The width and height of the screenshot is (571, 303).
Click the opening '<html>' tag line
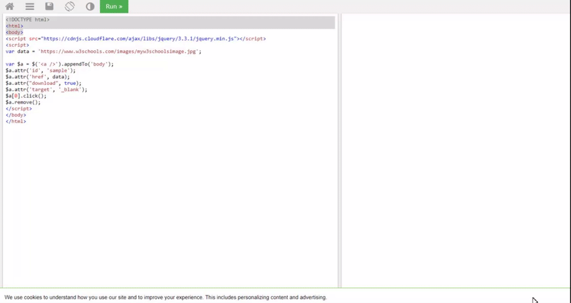click(15, 26)
